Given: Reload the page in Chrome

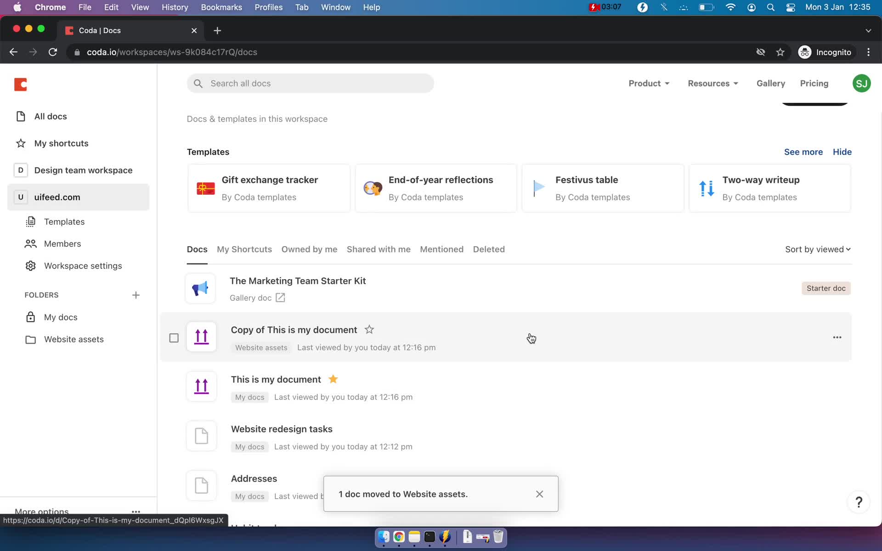Looking at the screenshot, I should [53, 52].
